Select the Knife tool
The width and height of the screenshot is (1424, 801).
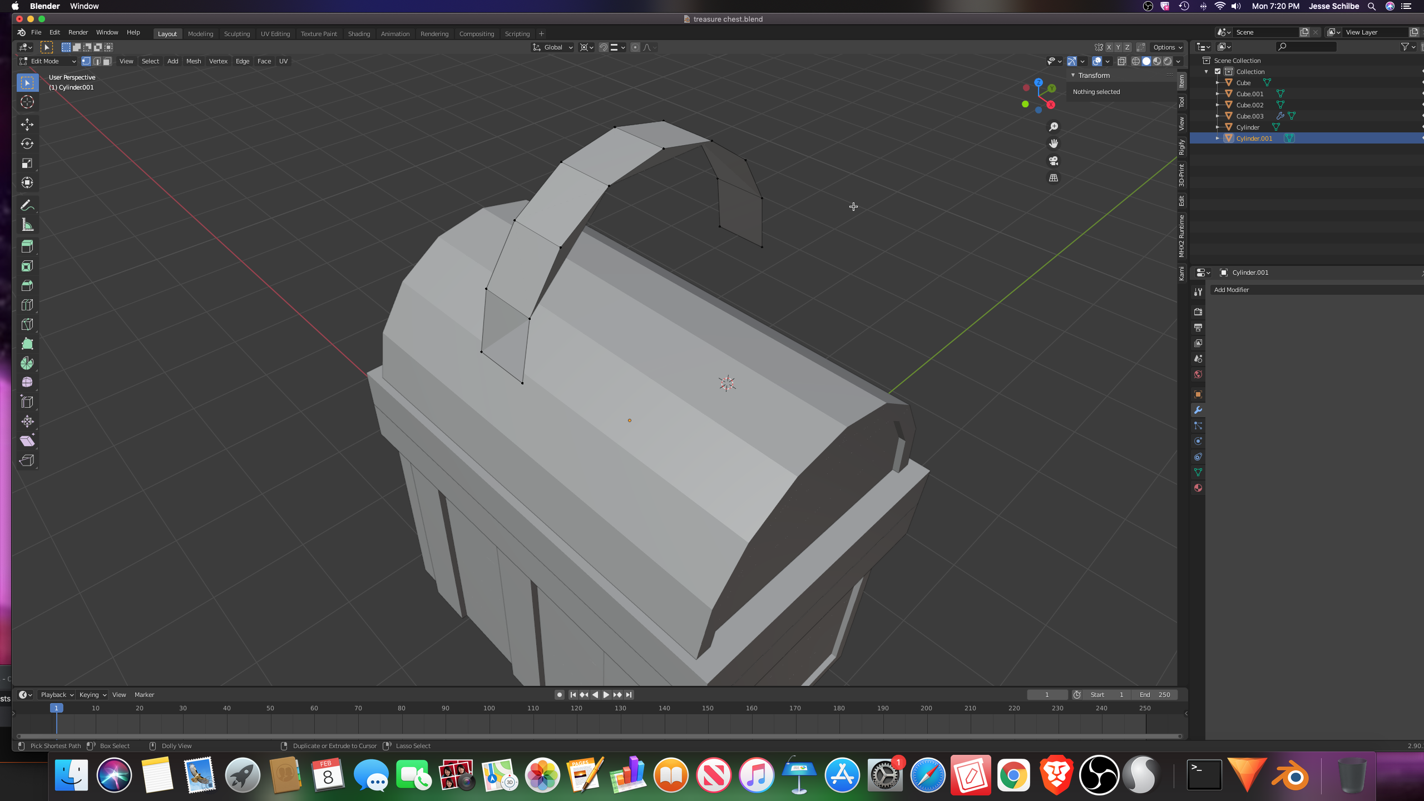[27, 324]
